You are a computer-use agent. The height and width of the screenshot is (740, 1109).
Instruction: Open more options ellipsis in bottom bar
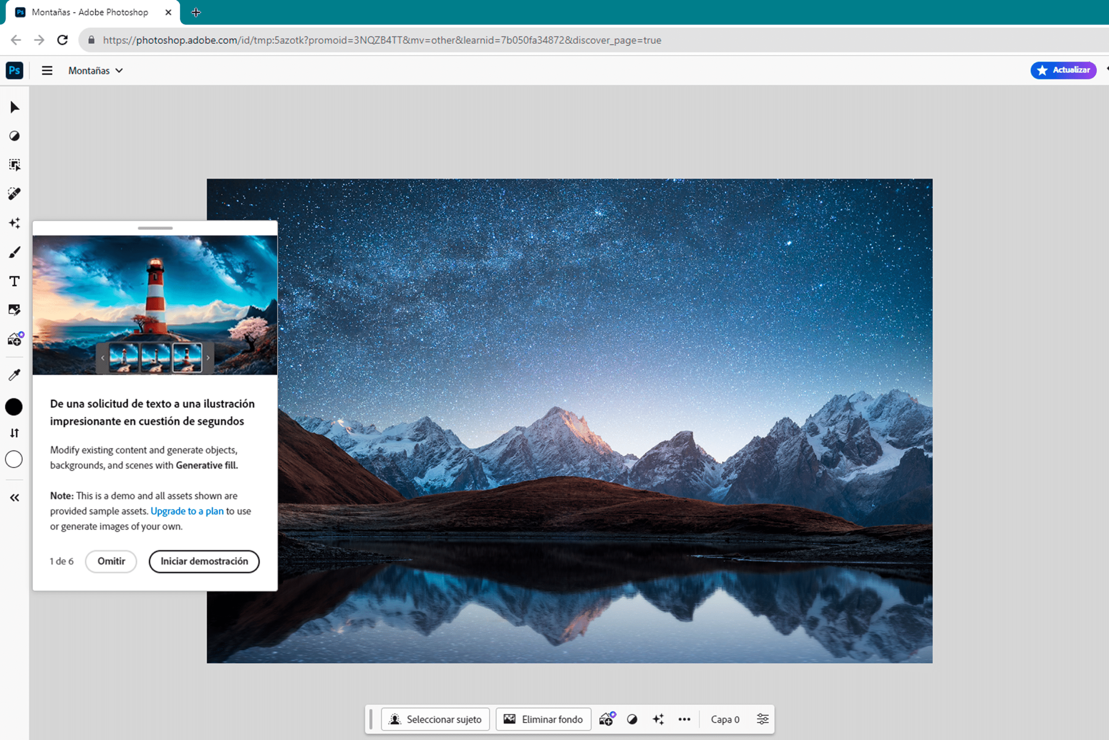684,719
